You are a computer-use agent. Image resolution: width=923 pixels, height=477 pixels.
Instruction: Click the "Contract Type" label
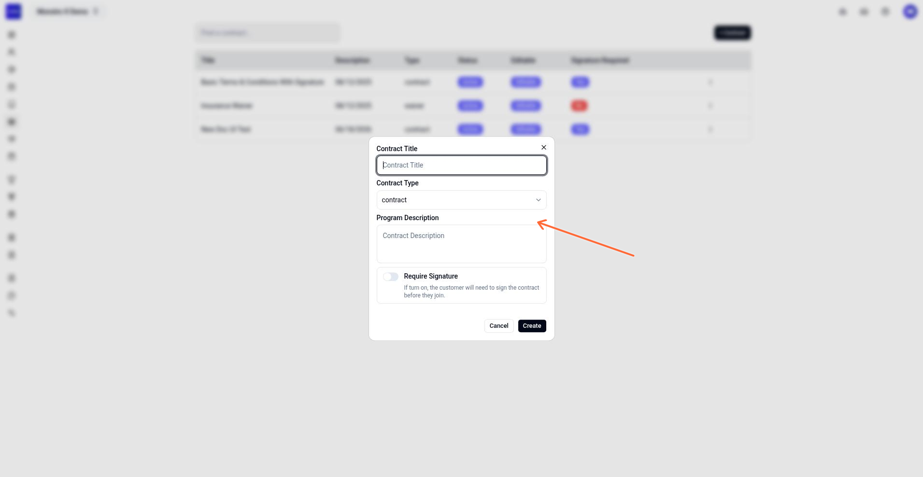(398, 183)
